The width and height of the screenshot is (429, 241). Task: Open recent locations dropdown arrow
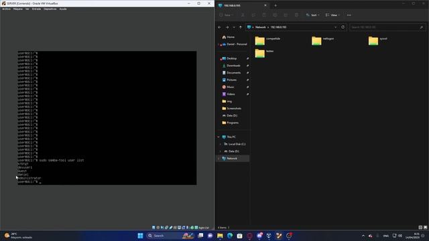234,27
